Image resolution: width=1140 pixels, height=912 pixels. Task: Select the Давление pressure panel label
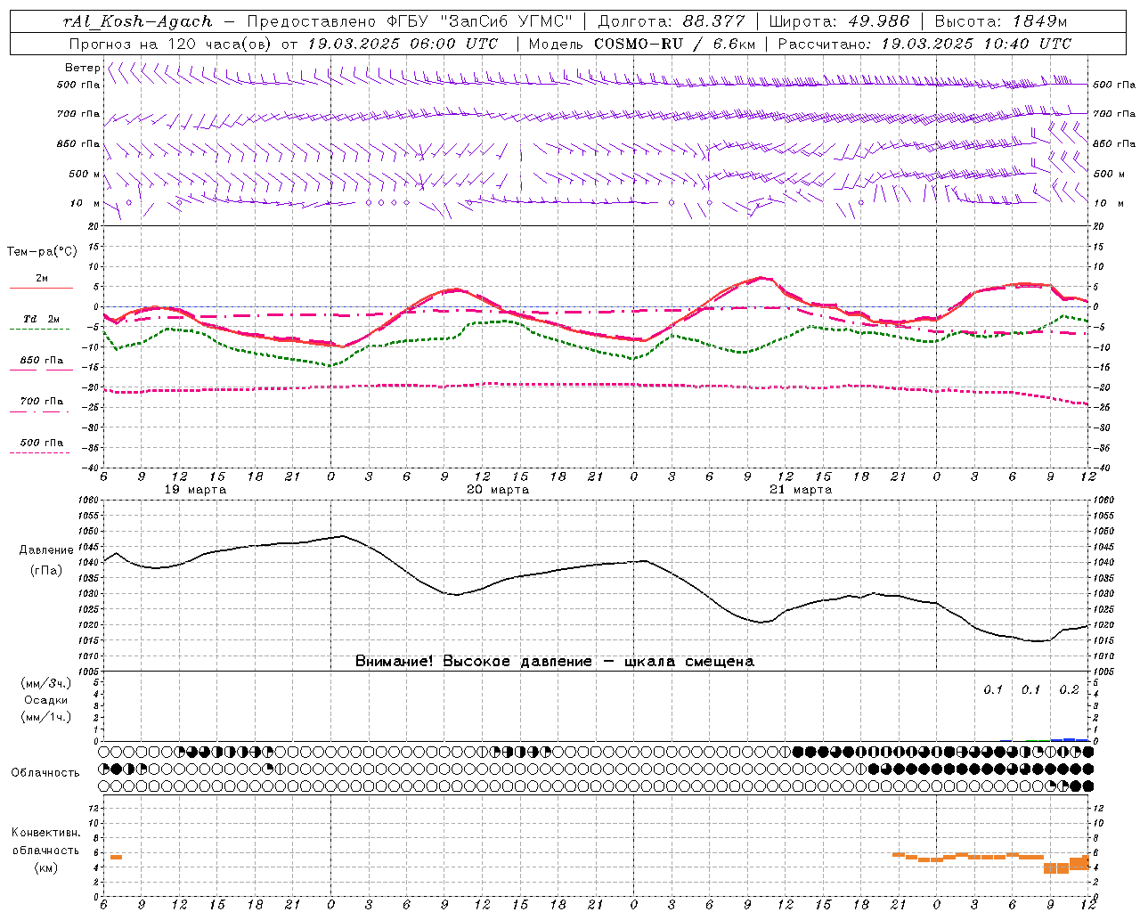[x=46, y=550]
